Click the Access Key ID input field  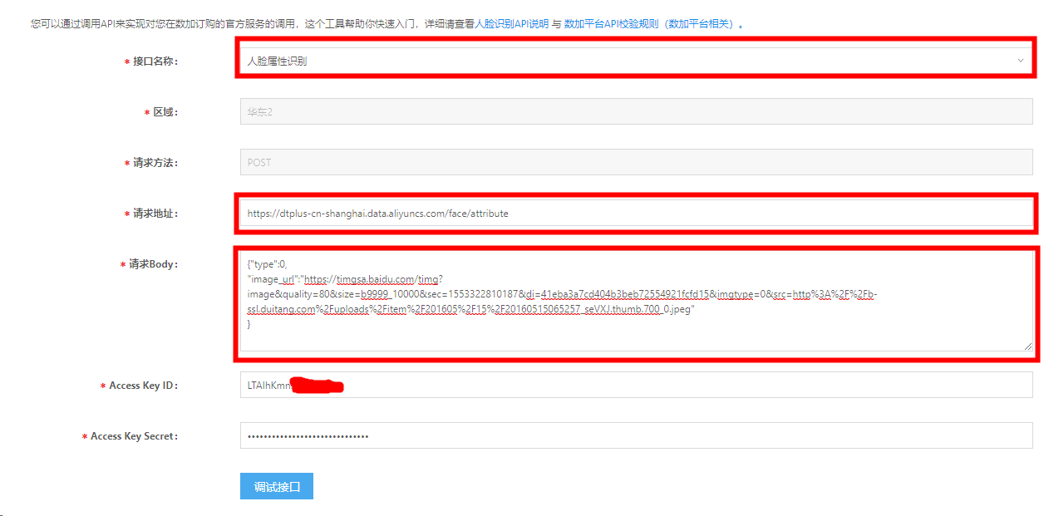tap(636, 385)
